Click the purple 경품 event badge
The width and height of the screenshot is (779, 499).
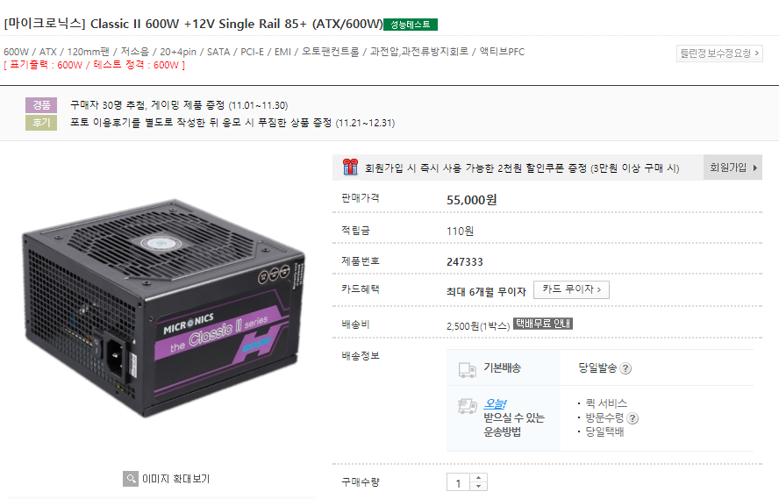tap(41, 104)
